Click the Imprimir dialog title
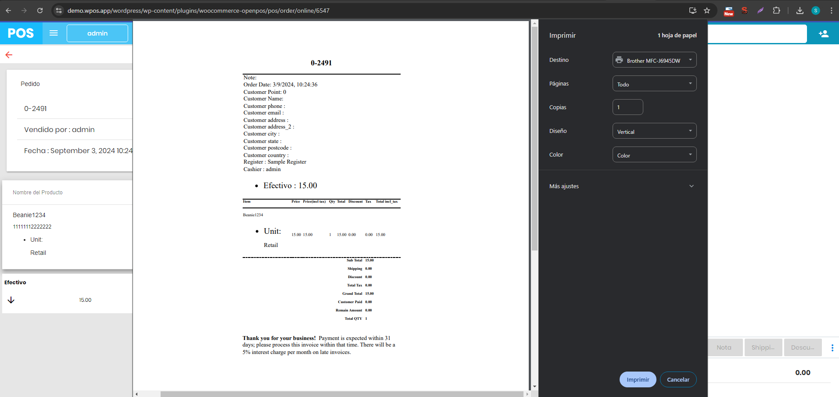This screenshot has height=397, width=839. click(563, 35)
